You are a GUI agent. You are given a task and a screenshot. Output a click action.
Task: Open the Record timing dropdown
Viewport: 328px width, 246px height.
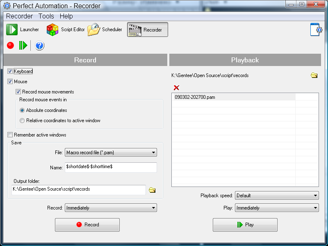[111, 208]
